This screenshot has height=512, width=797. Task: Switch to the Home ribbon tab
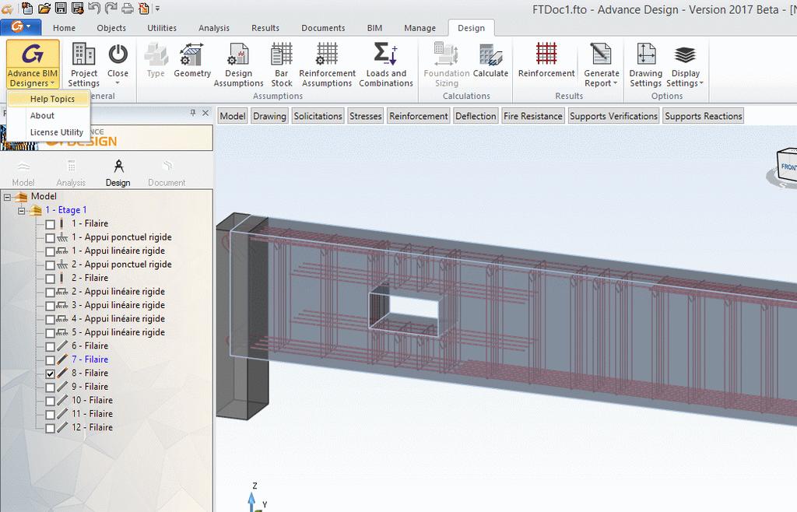tap(64, 28)
